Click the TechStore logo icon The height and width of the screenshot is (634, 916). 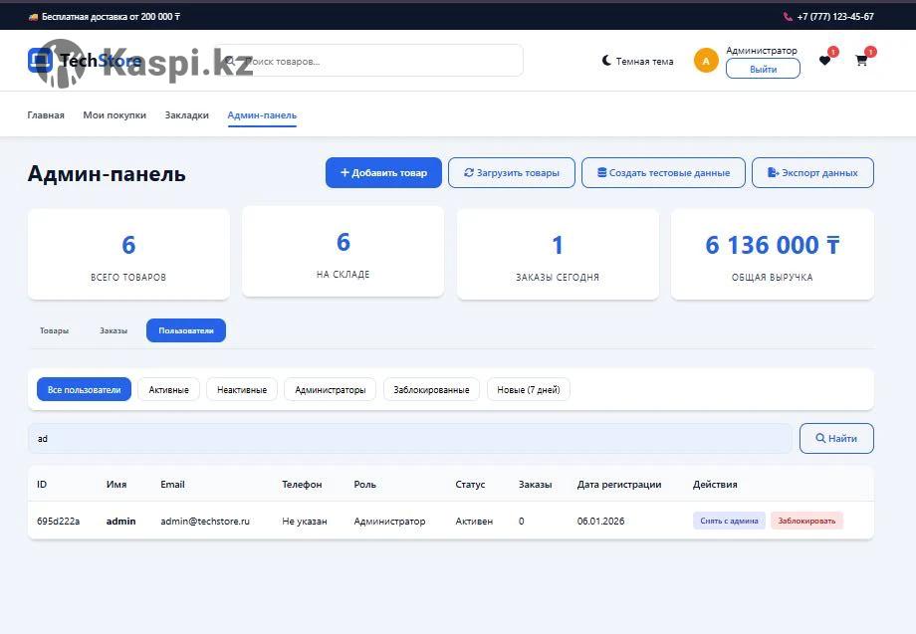click(39, 61)
